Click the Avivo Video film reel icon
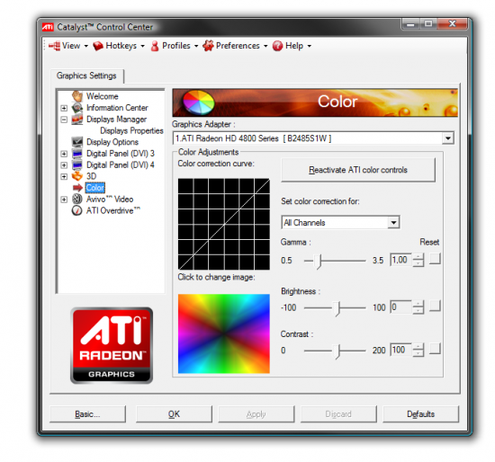 pos(77,200)
